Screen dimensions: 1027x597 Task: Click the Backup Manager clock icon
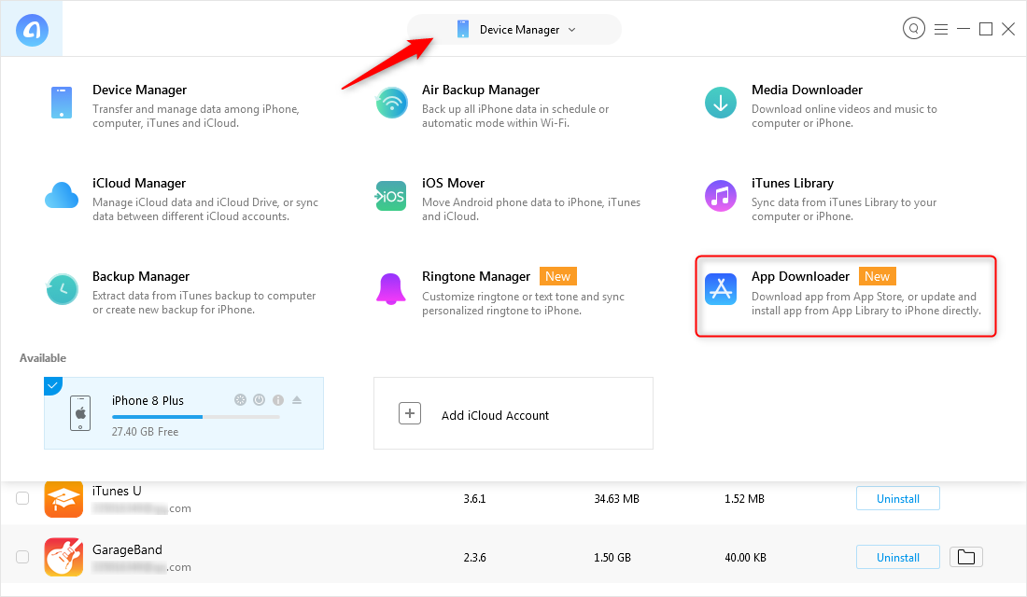point(63,289)
